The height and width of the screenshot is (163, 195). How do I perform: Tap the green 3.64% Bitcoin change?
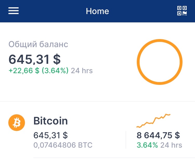[x=147, y=145]
